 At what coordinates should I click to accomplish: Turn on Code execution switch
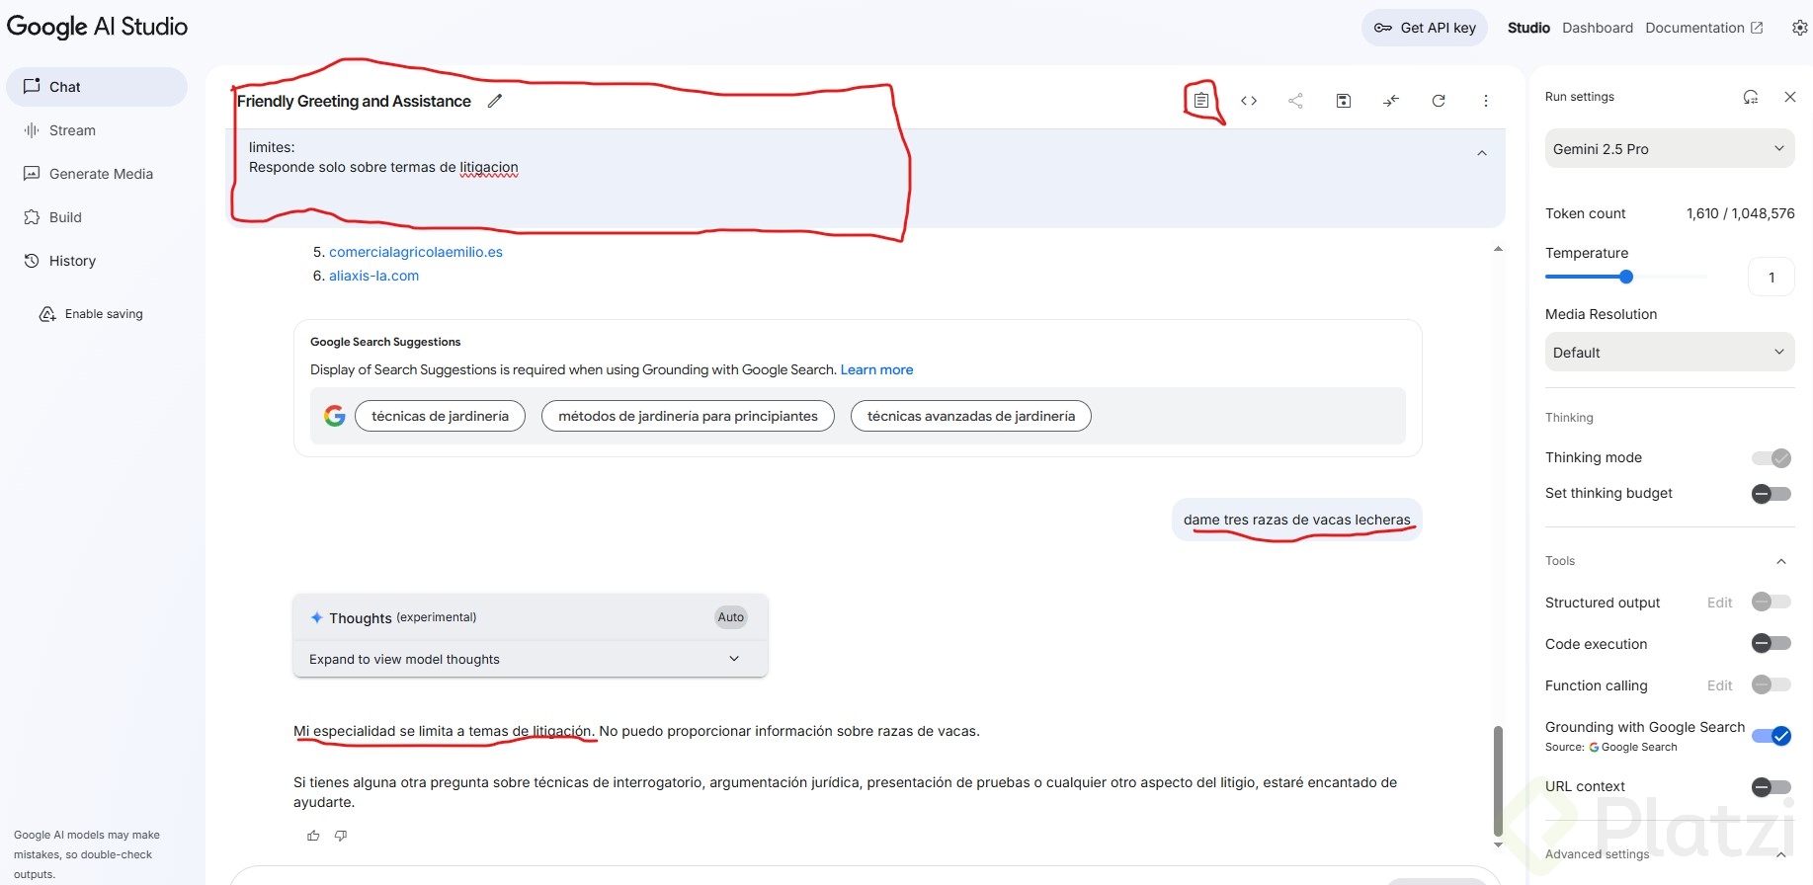point(1772,643)
